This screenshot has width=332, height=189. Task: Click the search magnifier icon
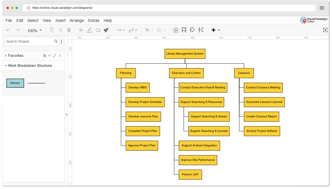coord(56,41)
